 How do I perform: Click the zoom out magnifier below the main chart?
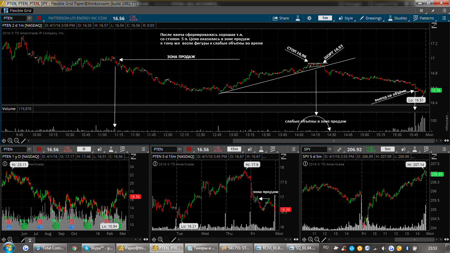point(17,141)
